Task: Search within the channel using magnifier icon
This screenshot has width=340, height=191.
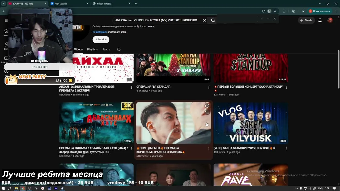Action: pyautogui.click(x=119, y=49)
